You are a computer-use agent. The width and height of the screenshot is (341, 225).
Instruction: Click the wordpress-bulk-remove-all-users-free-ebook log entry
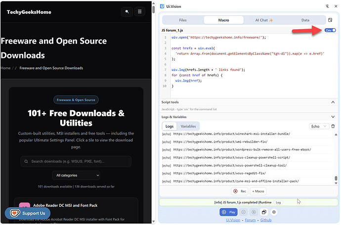tap(242, 150)
